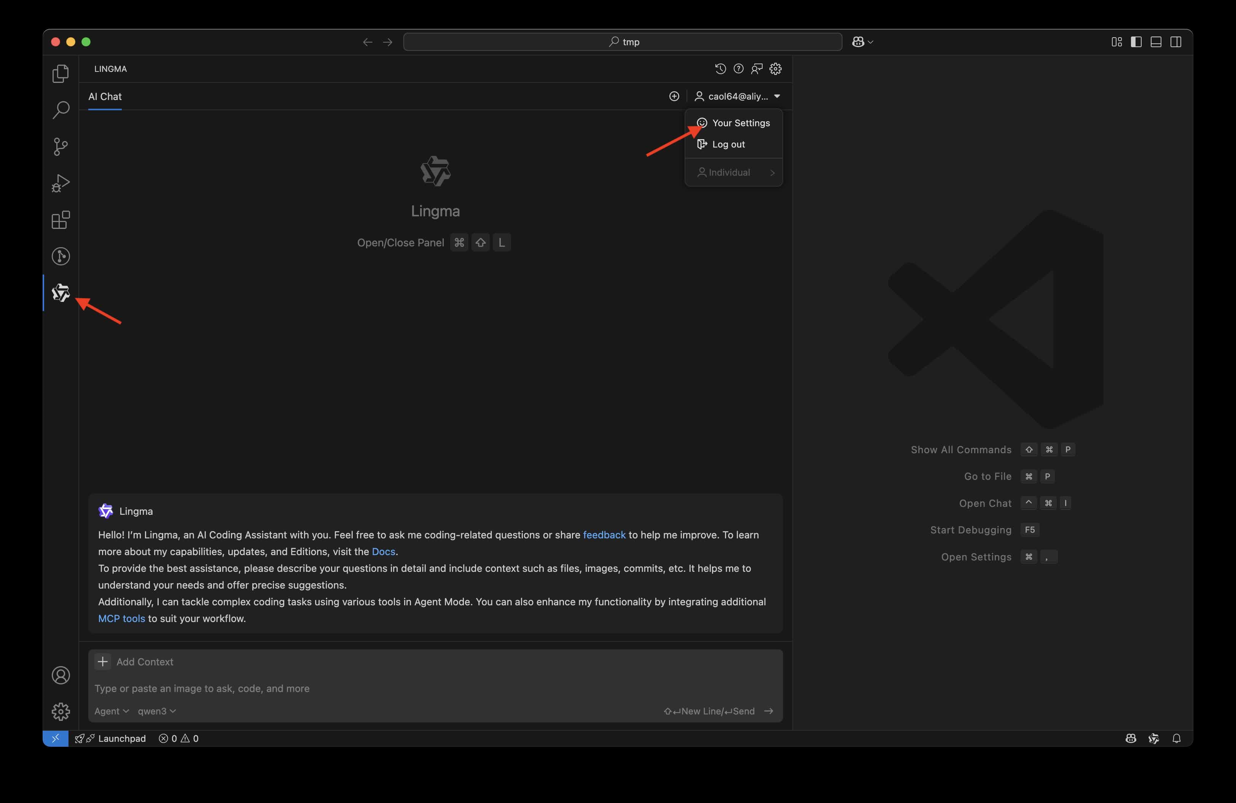The image size is (1236, 803).
Task: Open the MCP tools link
Action: 121,618
